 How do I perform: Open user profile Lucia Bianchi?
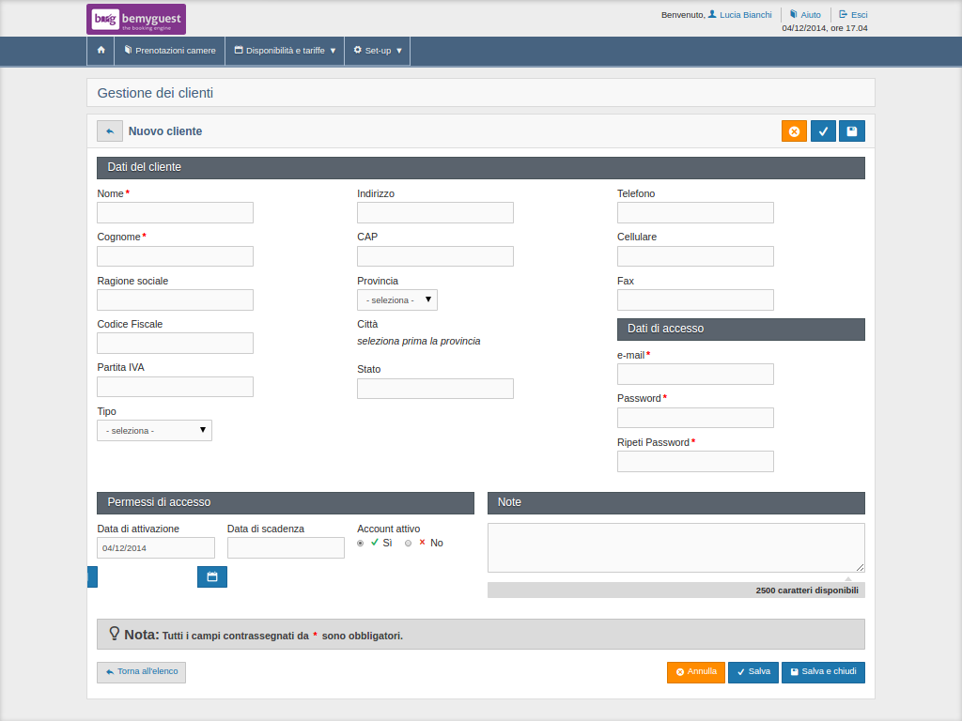click(x=740, y=15)
